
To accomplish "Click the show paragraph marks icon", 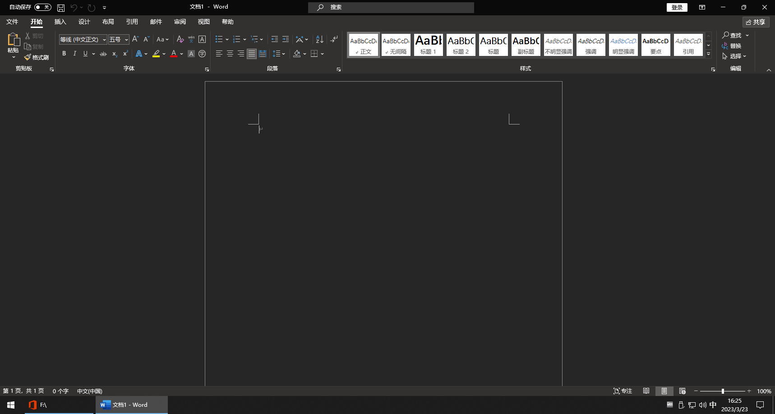I will click(x=334, y=40).
